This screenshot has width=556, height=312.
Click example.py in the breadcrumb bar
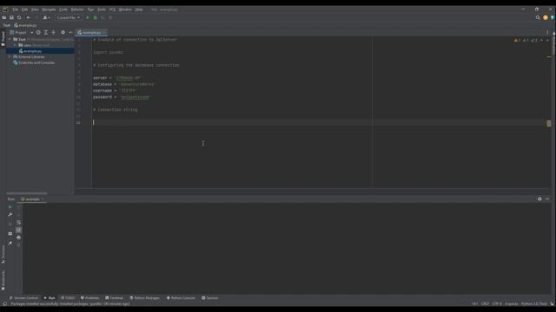point(25,25)
